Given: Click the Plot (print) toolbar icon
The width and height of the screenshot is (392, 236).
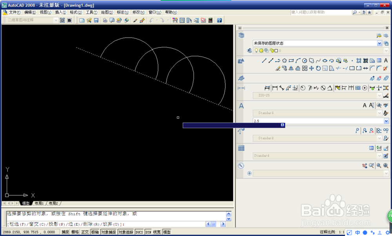Looking at the screenshot, I should point(105,20).
